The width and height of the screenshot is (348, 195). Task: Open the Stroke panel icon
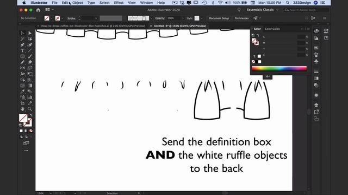click(316, 71)
